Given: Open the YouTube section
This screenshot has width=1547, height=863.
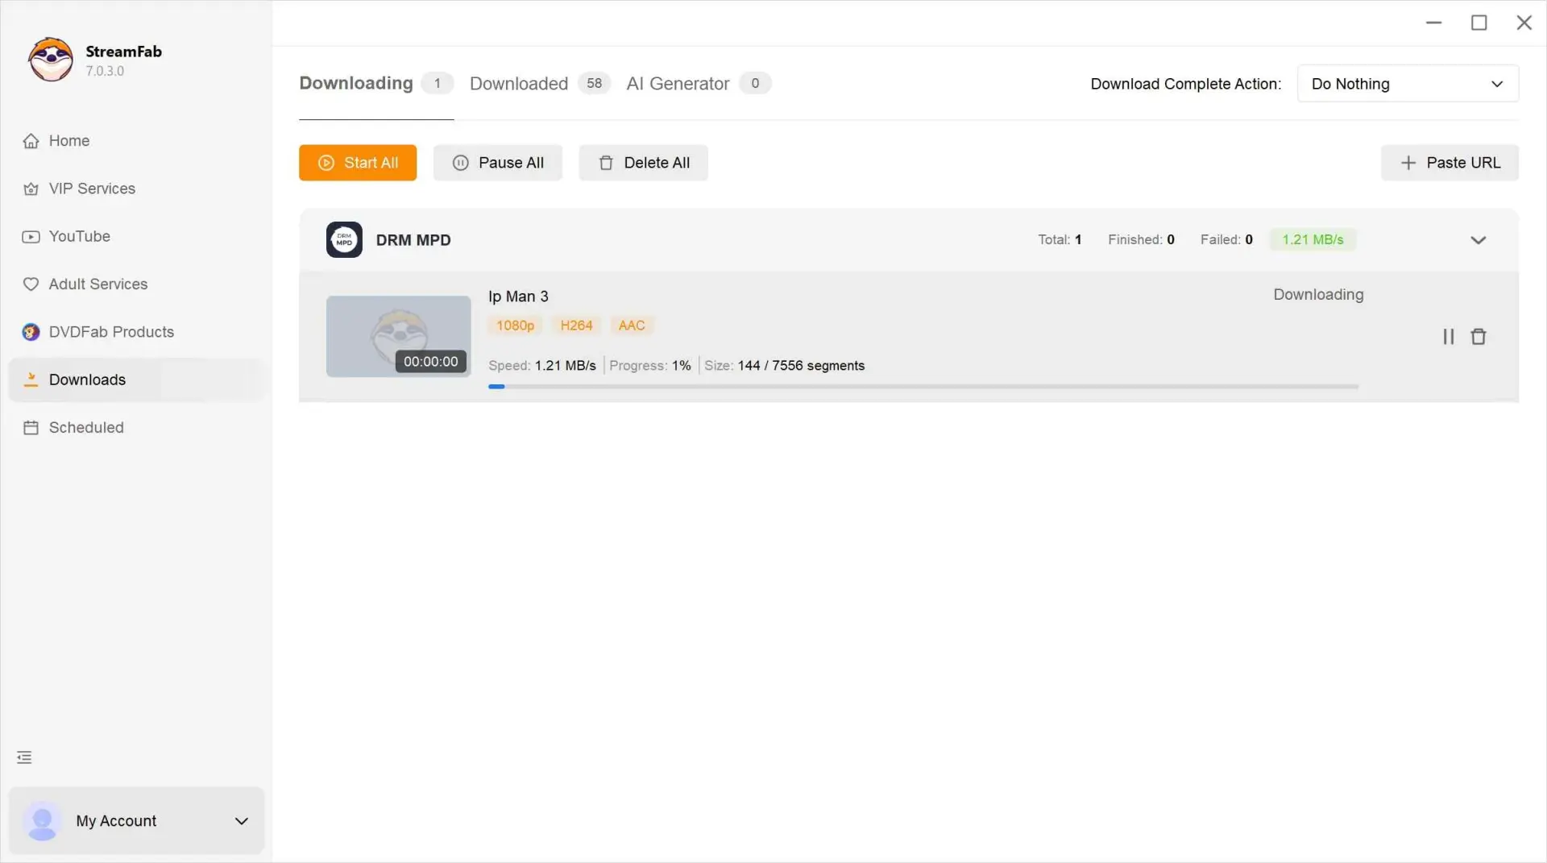Looking at the screenshot, I should tap(137, 237).
